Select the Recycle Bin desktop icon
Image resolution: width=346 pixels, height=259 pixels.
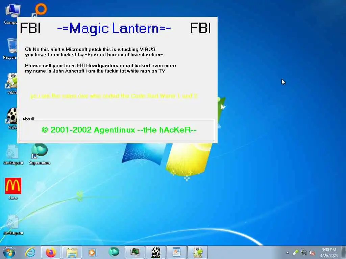[x=10, y=49]
